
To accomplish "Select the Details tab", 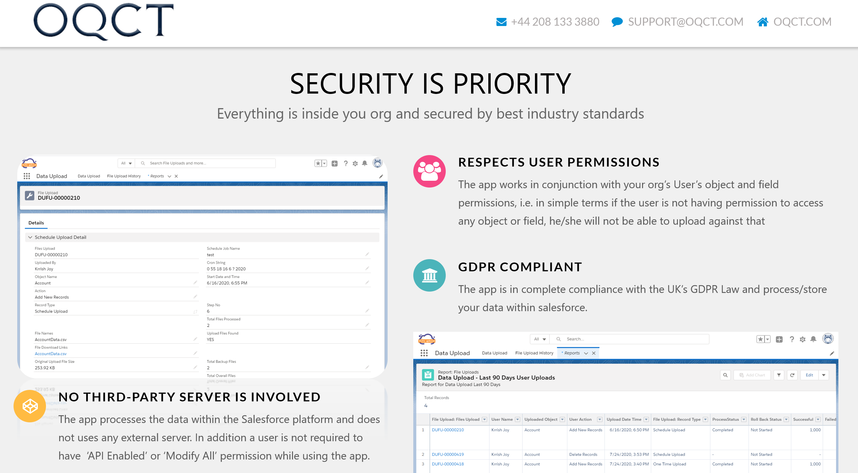I will pos(36,223).
